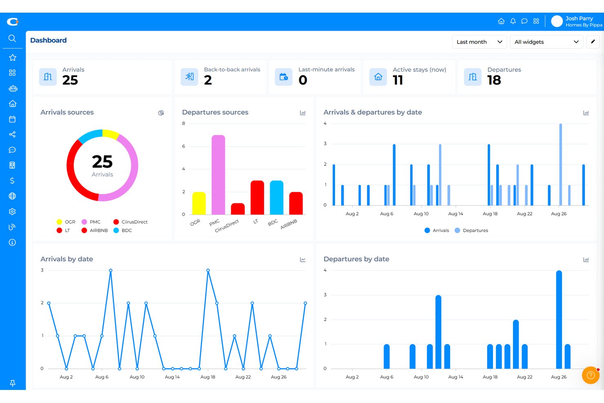Hide the Departures series in the combined chart legend
This screenshot has width=604, height=403.
click(471, 231)
